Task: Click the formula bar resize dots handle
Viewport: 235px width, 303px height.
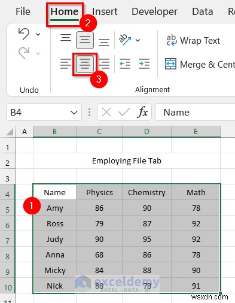Action: [x=89, y=113]
